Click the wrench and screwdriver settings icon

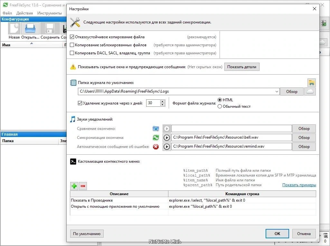point(75,22)
